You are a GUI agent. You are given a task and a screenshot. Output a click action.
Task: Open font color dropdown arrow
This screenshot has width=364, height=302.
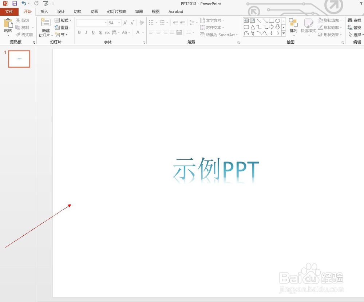point(143,32)
